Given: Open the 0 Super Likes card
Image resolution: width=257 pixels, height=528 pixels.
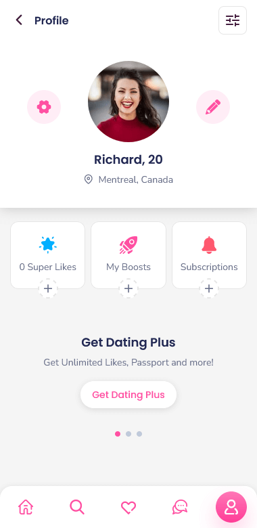Looking at the screenshot, I should tap(48, 255).
